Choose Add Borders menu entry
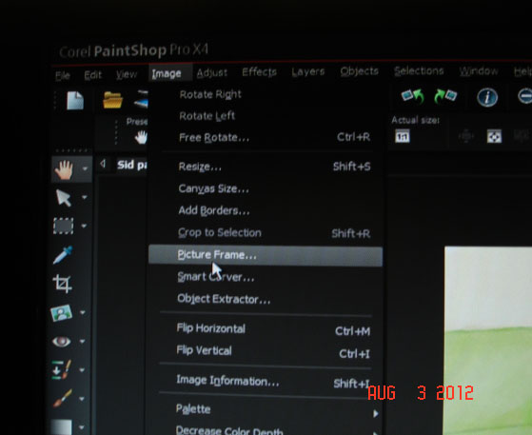This screenshot has width=532, height=435. pyautogui.click(x=266, y=210)
